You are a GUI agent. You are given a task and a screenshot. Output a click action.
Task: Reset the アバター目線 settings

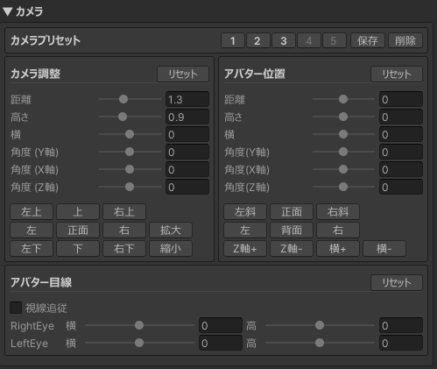coord(397,282)
